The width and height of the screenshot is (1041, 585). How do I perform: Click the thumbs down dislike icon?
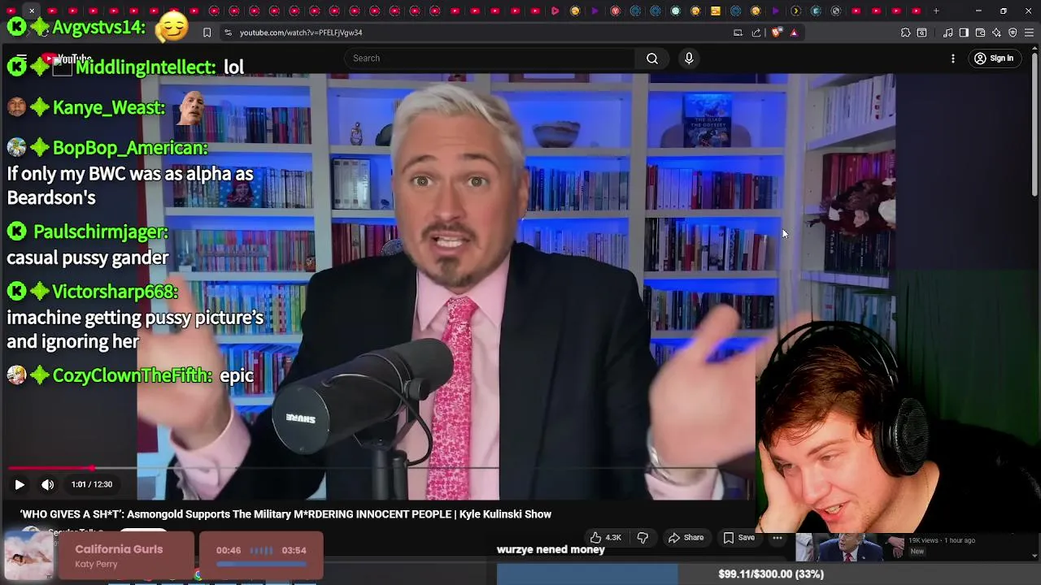[x=642, y=537]
